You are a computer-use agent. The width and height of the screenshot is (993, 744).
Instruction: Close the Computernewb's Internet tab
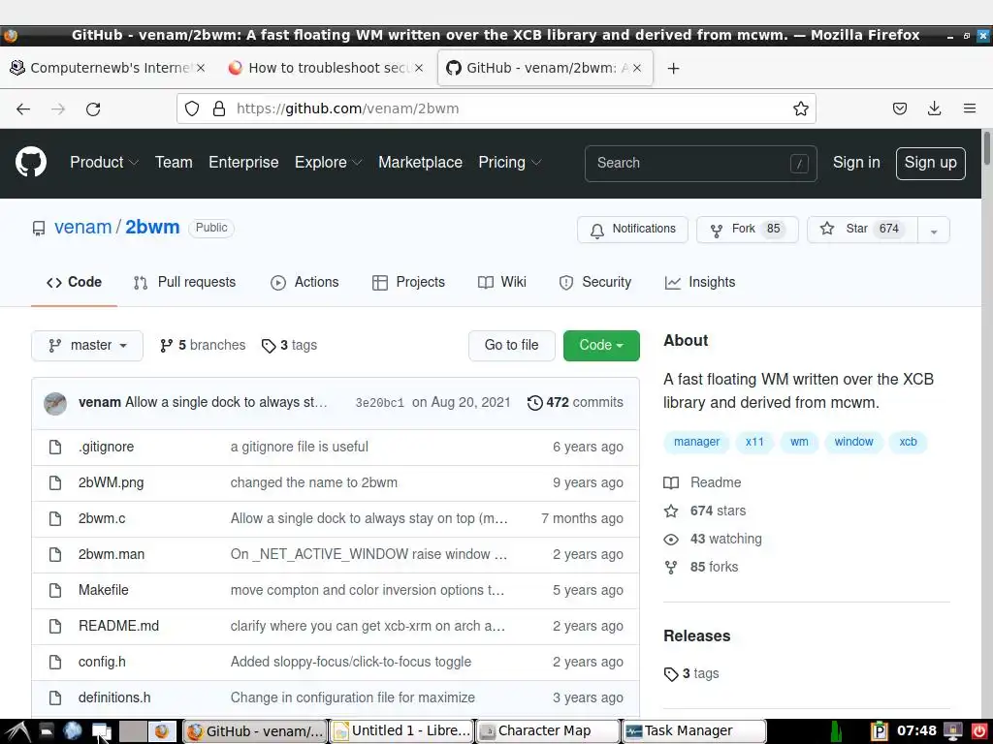(x=201, y=68)
